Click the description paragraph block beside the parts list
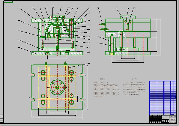179x126 pixels. coord(134,88)
